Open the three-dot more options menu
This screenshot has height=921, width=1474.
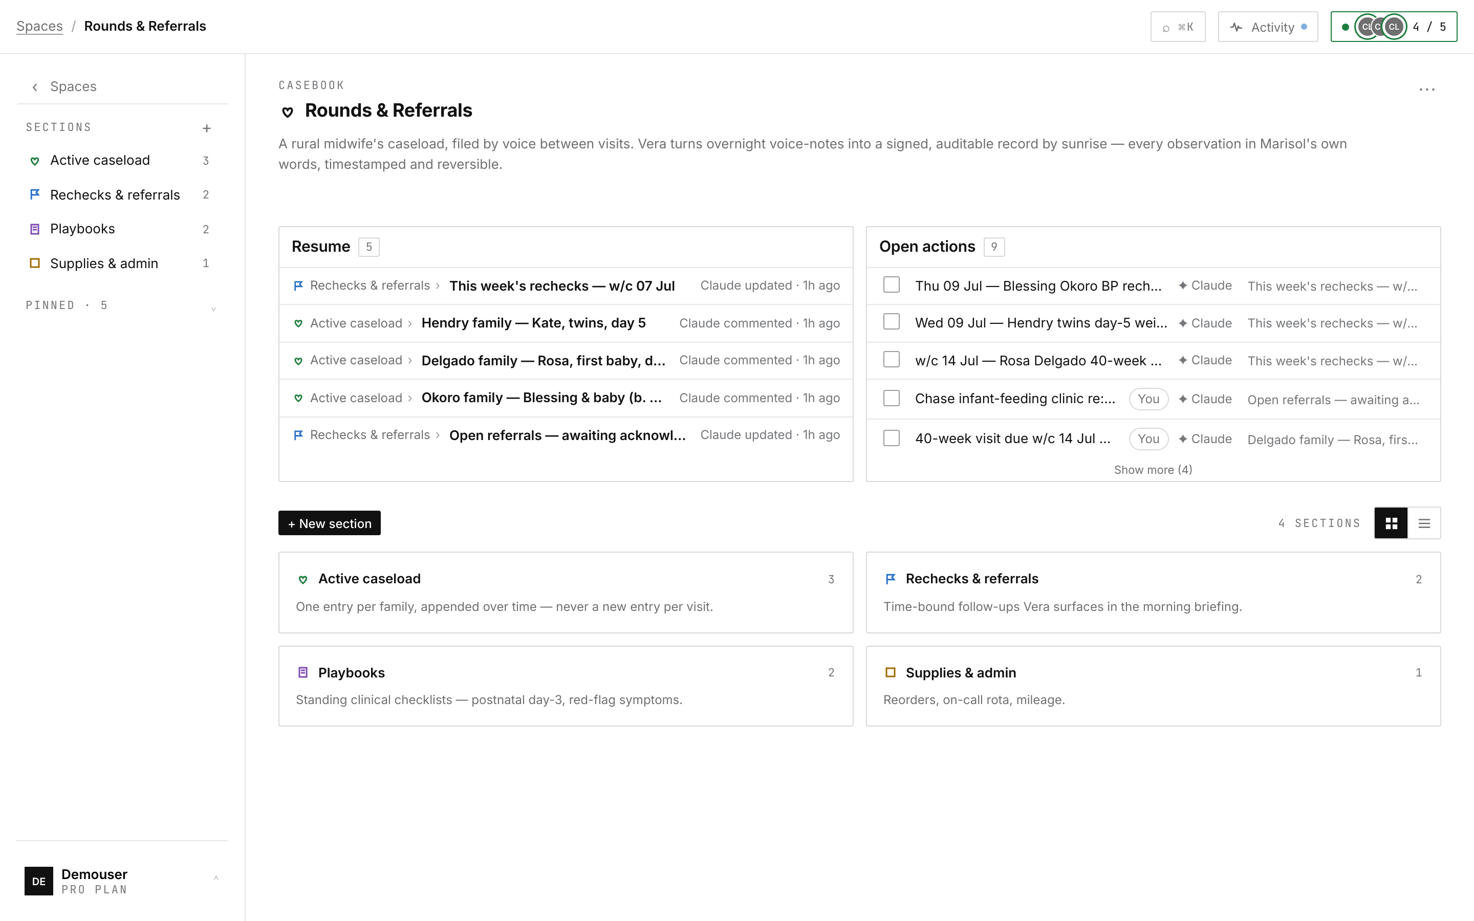click(1426, 90)
